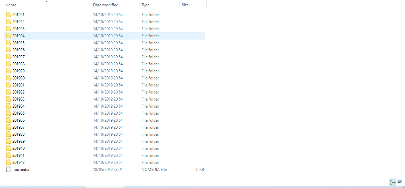Click the 201921 folder icon
The image size is (405, 188).
(x=8, y=15)
